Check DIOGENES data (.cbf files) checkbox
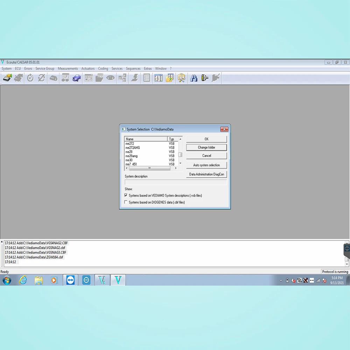The image size is (350, 350). coord(126,202)
